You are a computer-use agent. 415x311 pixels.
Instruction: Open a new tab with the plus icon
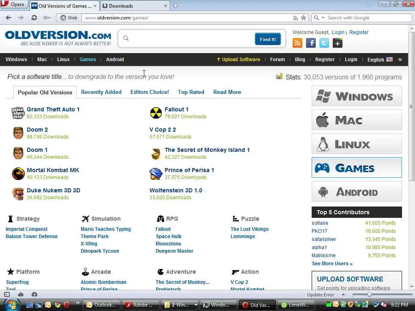click(x=175, y=6)
